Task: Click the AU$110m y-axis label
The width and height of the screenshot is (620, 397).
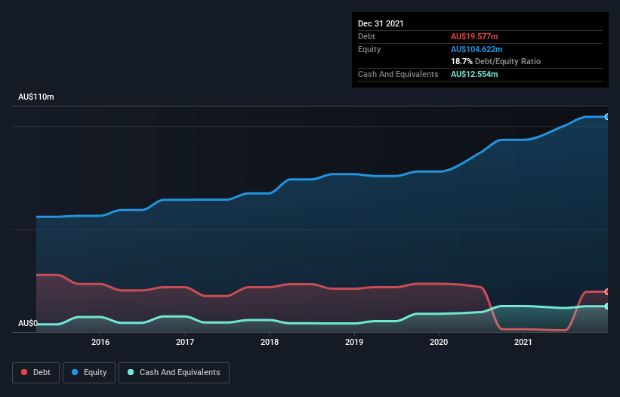Action: (36, 97)
